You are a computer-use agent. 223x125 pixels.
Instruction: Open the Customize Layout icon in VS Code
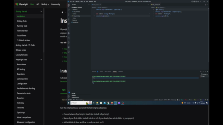point(198,1)
